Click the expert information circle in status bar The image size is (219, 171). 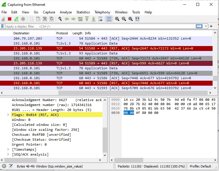4,166
